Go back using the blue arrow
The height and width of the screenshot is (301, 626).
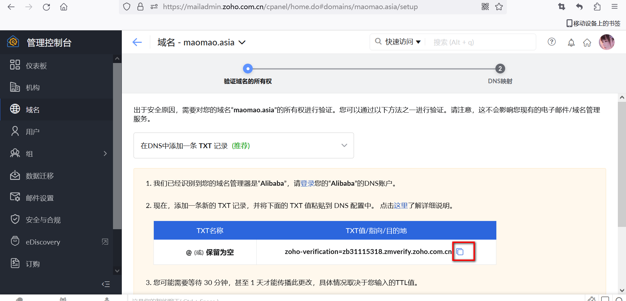click(137, 42)
